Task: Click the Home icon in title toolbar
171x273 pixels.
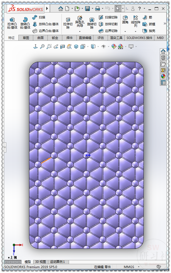Action: pos(61,9)
